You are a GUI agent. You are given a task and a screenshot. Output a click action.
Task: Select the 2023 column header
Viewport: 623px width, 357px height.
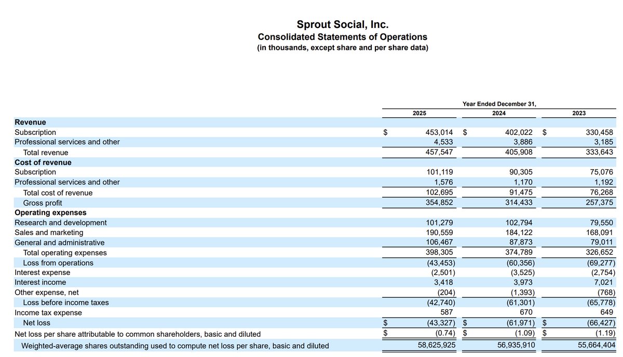(579, 113)
